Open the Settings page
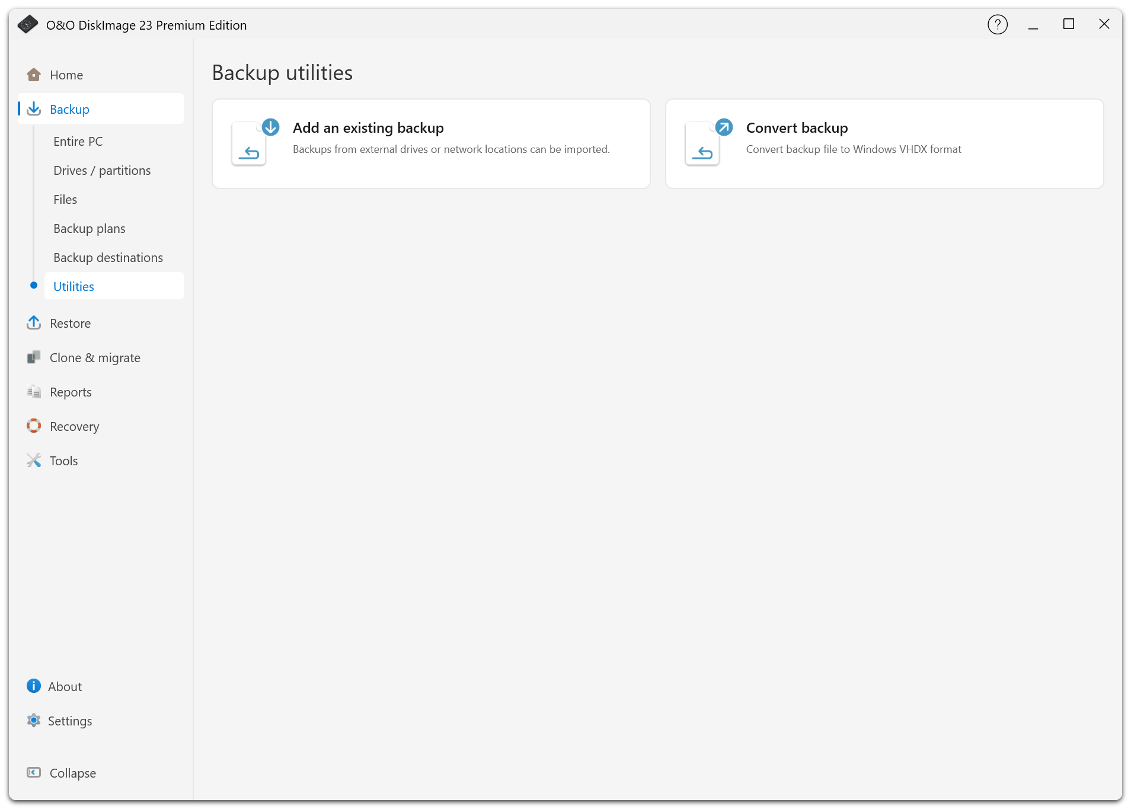 (101, 721)
